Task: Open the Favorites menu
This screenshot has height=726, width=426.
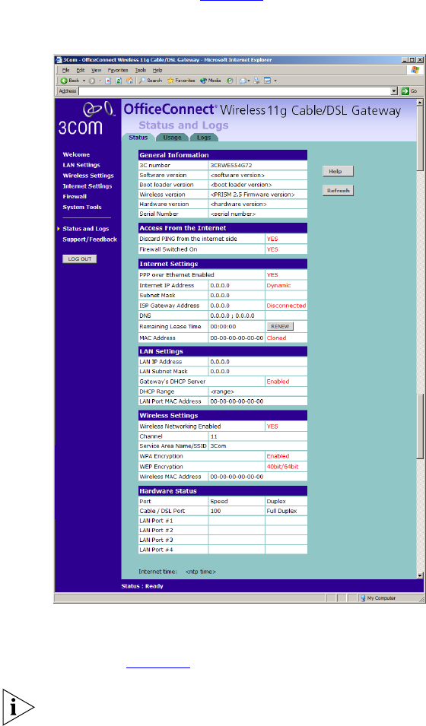Action: 118,71
